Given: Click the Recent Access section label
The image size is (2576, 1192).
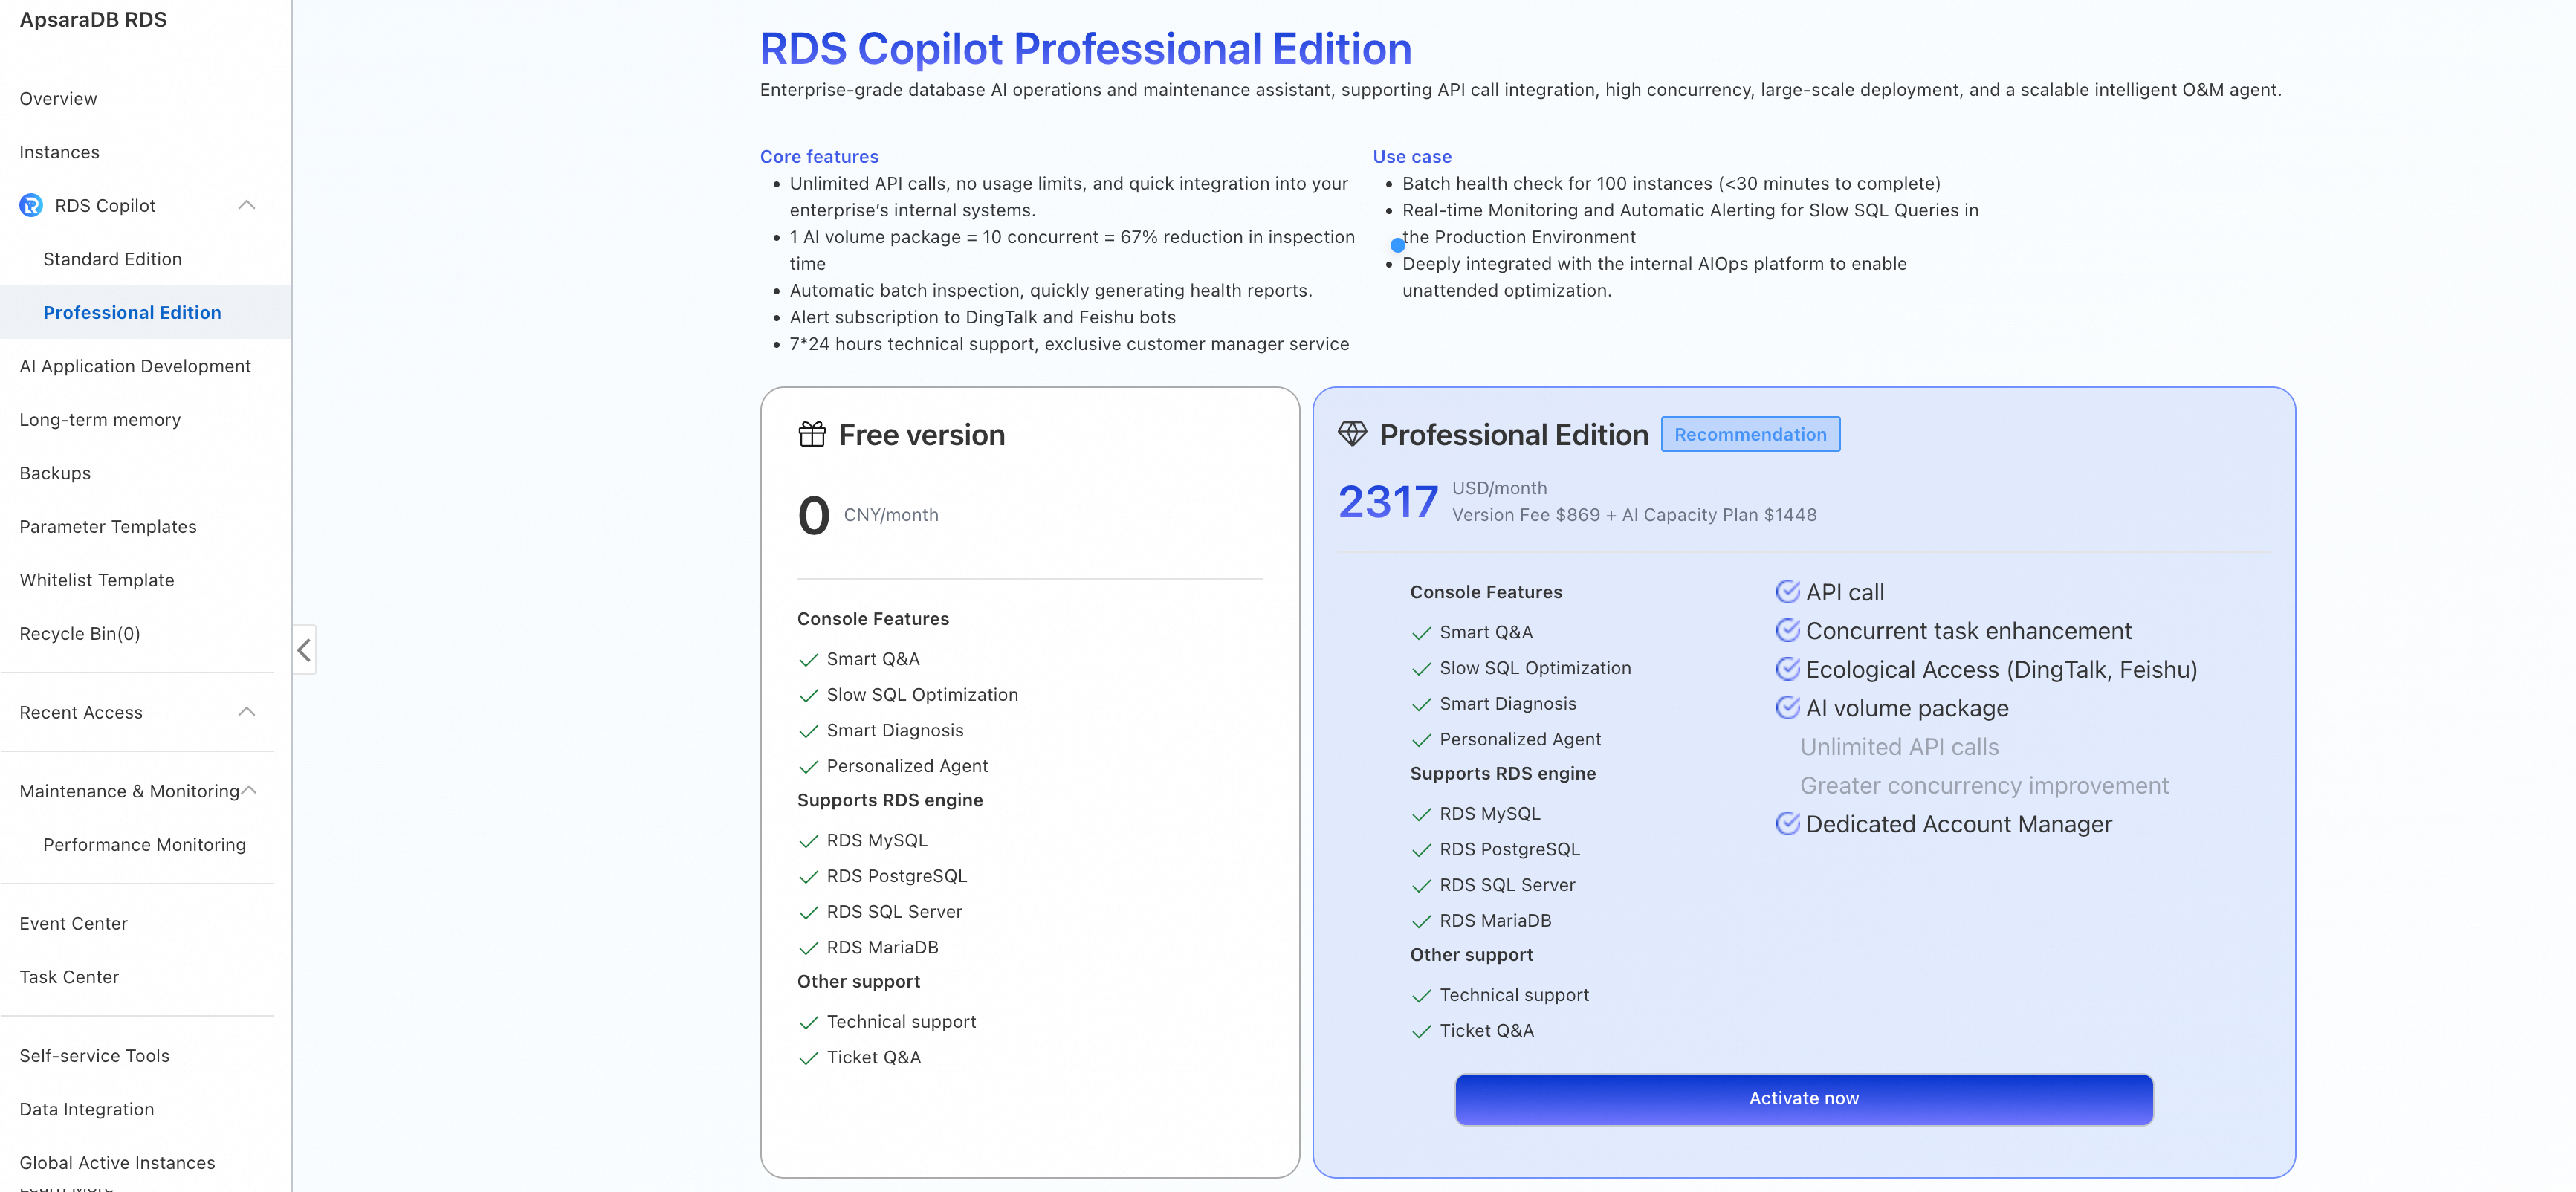Looking at the screenshot, I should point(81,712).
